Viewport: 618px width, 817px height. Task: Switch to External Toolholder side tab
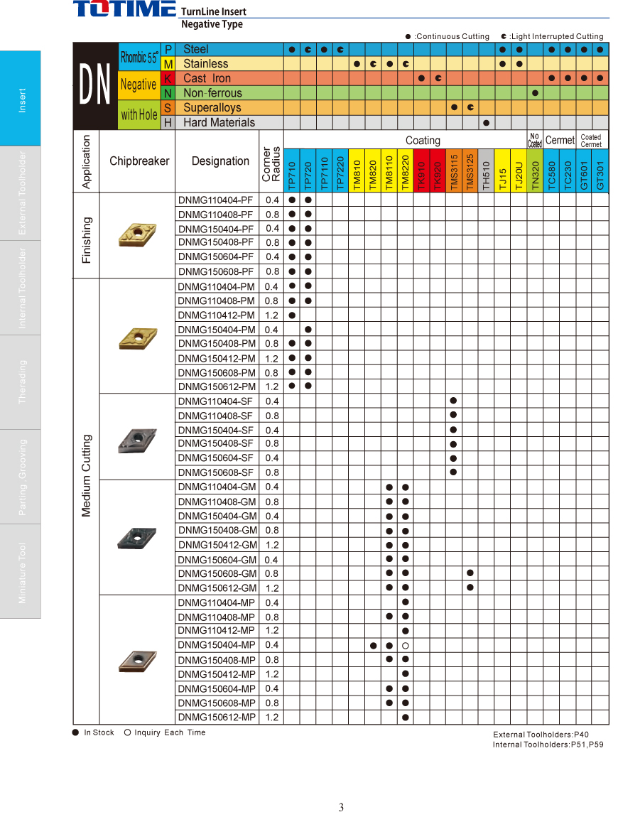tap(21, 193)
